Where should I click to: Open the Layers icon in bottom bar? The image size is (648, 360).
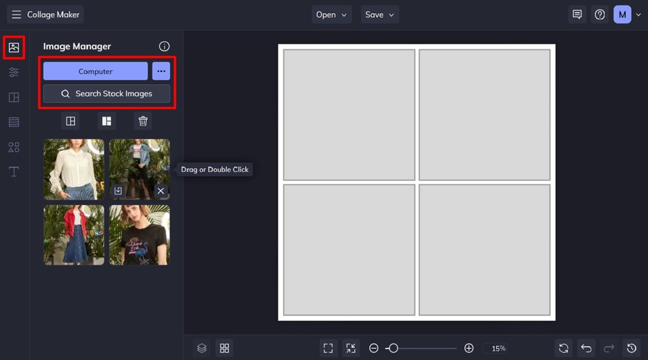click(202, 348)
